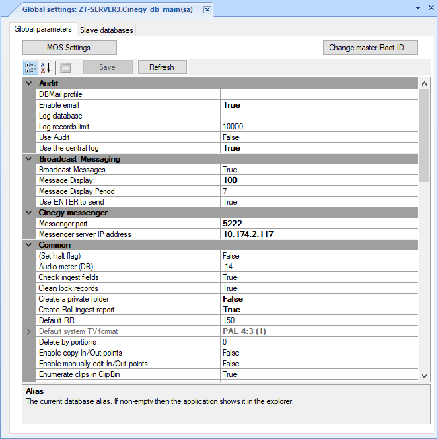Open MOS Settings
The height and width of the screenshot is (439, 438).
69,48
